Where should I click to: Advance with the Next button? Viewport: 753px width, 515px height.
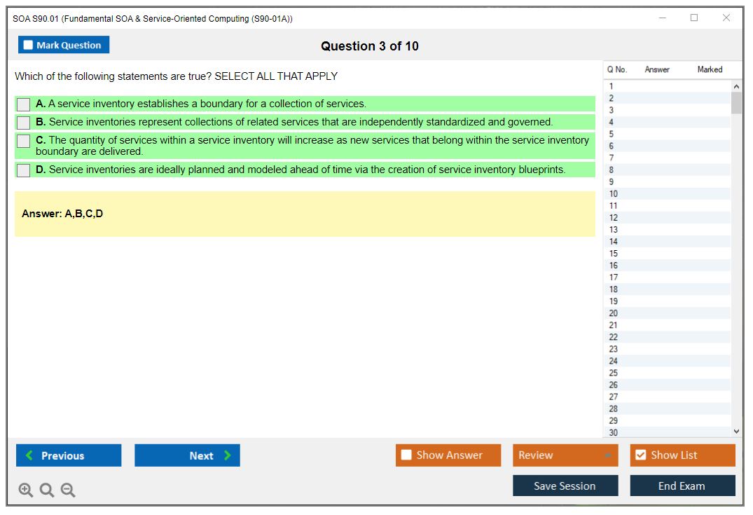187,455
